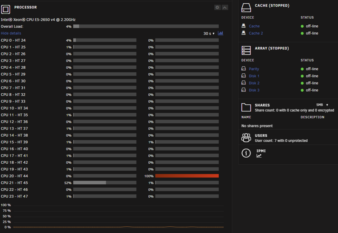338x233 pixels.
Task: Click the CACHE (STOPPED) heading
Action: click(272, 6)
